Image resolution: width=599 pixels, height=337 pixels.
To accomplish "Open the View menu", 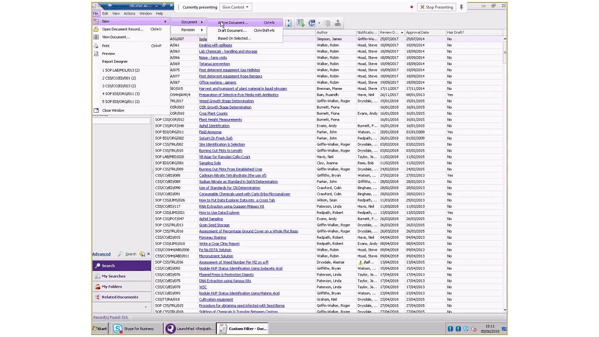I will coord(116,14).
